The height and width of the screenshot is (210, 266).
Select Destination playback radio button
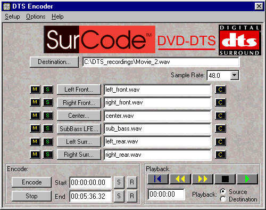coord(223,199)
